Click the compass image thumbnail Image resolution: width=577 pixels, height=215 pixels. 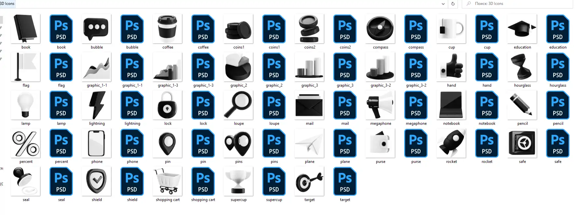[x=380, y=29]
